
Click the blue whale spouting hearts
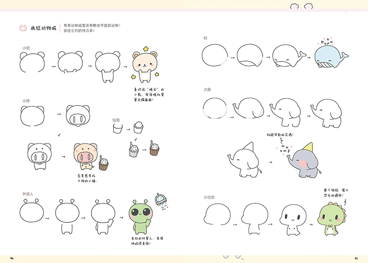[x=331, y=56]
